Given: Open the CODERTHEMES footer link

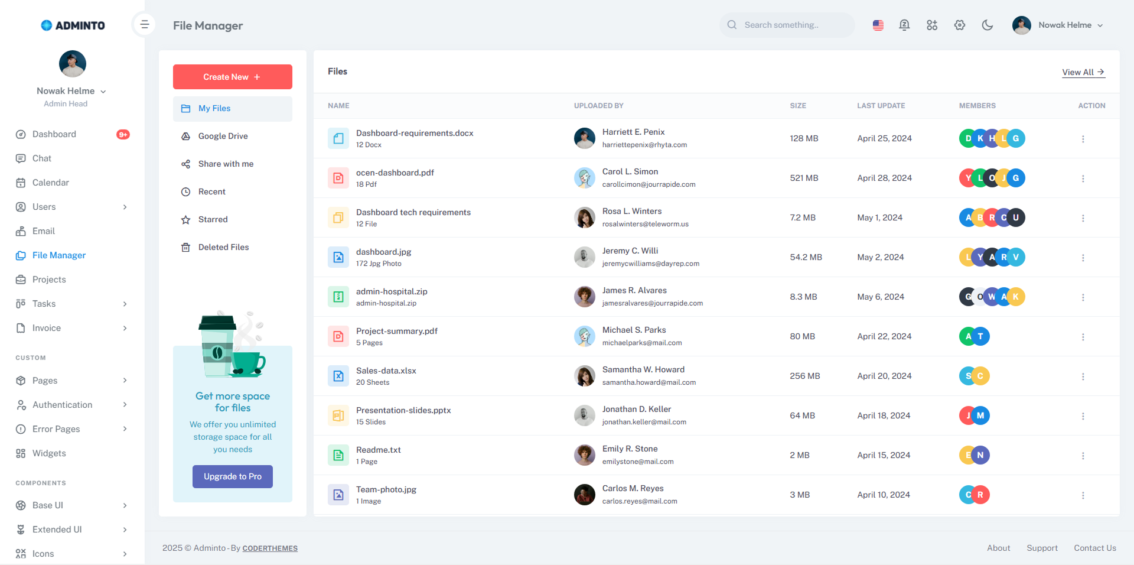Looking at the screenshot, I should point(270,548).
